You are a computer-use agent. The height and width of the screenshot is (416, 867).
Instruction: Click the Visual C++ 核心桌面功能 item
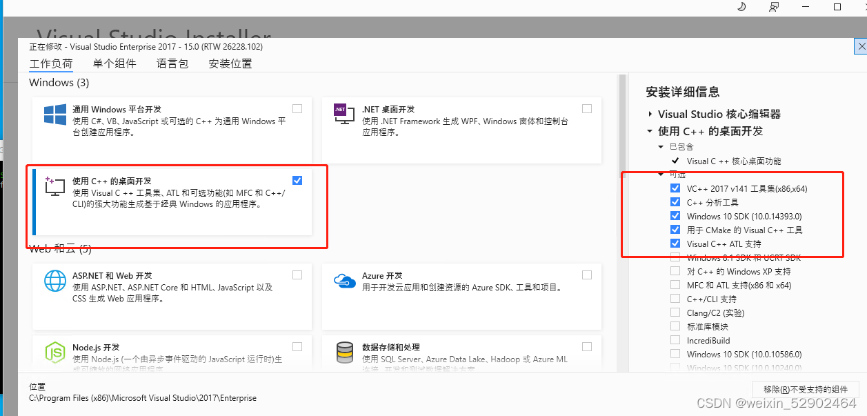pyautogui.click(x=734, y=161)
